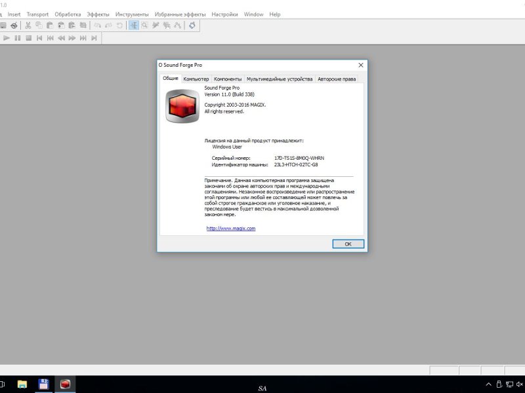Click the Paste clipboard toolbar icon
Viewport: 525px width, 393px height.
[x=50, y=26]
